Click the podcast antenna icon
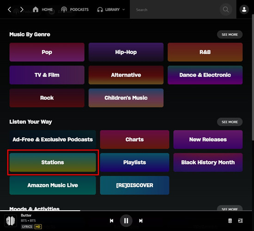 [x=64, y=10]
